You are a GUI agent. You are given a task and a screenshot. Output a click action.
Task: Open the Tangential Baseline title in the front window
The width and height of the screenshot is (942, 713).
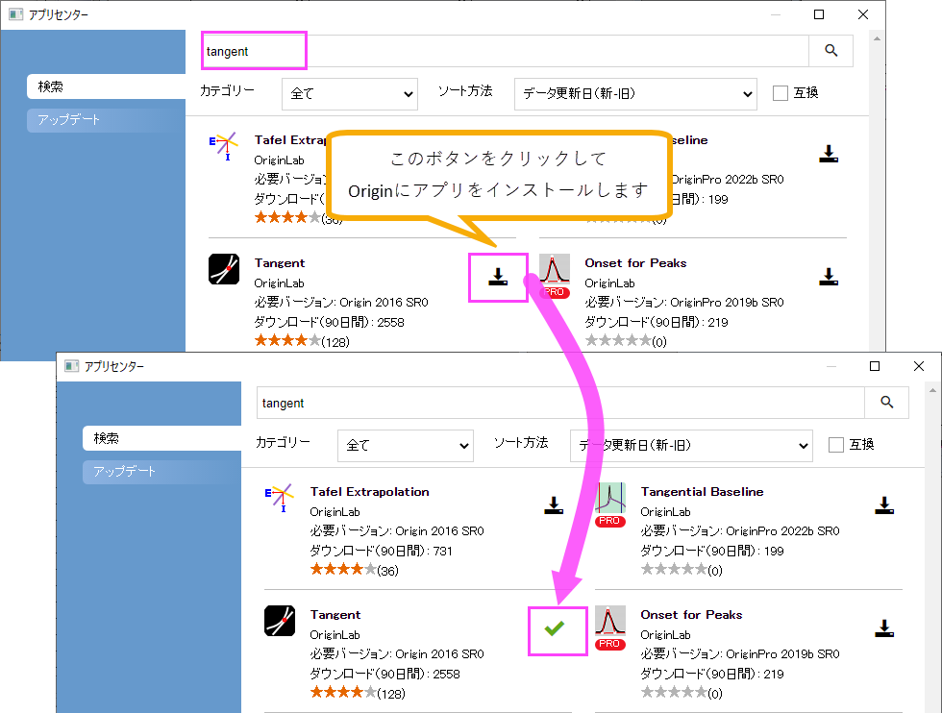702,492
